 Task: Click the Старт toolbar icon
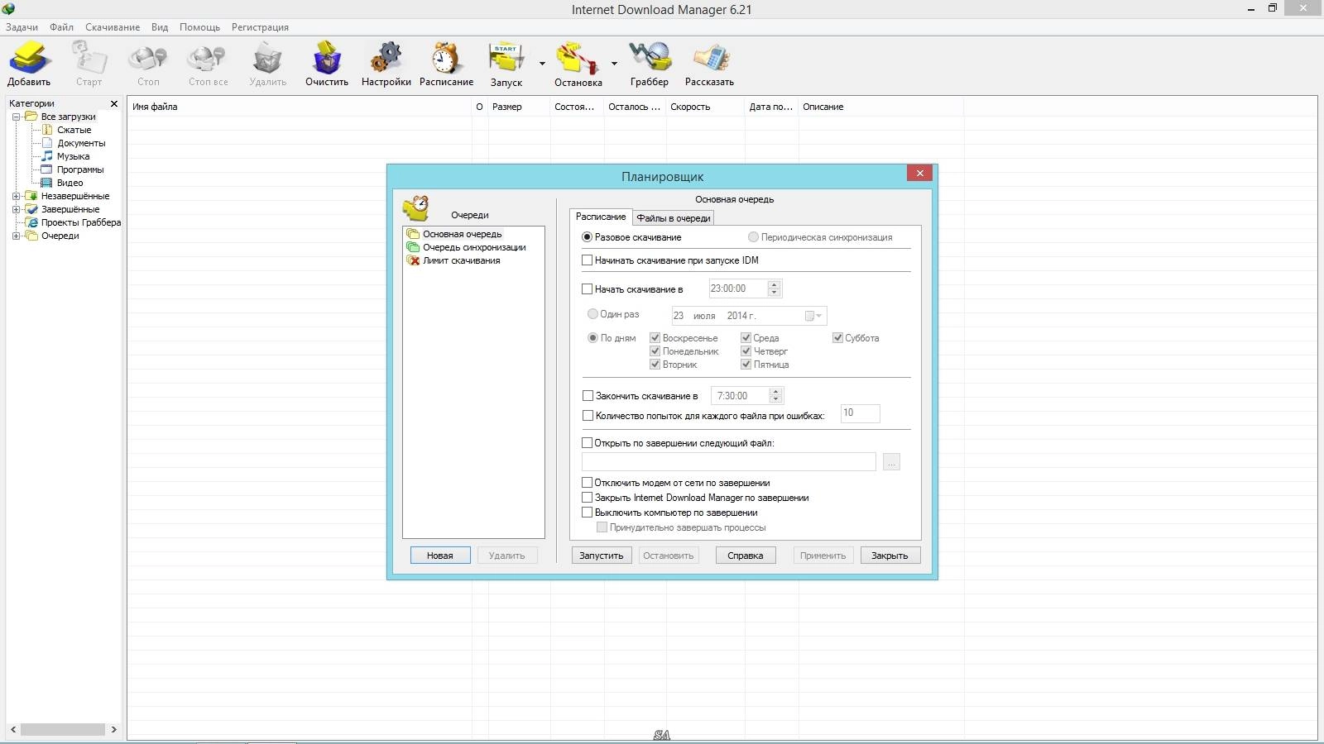(89, 58)
